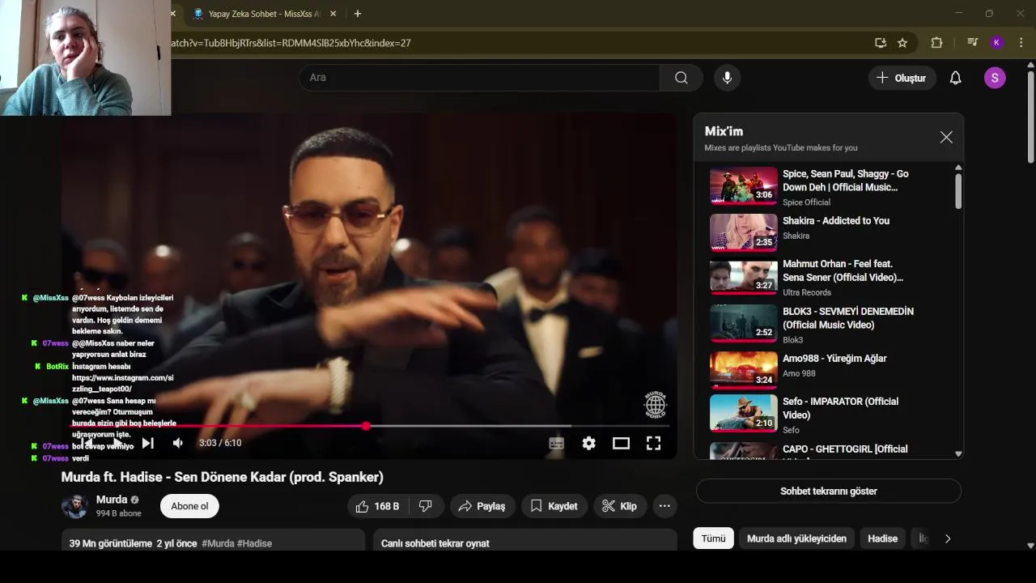
Task: Select the Hadise filter chip
Action: 882,538
